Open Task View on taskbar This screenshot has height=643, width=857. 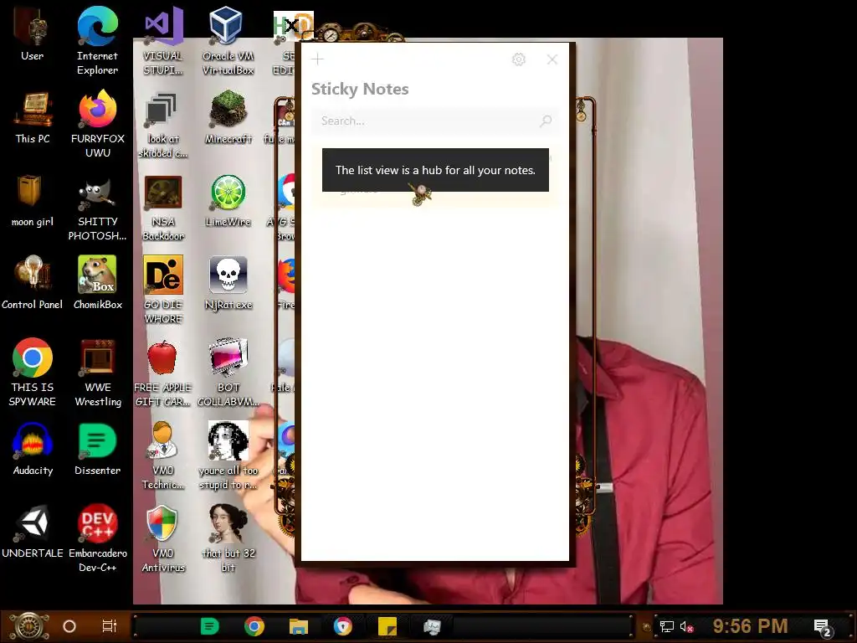pyautogui.click(x=110, y=626)
